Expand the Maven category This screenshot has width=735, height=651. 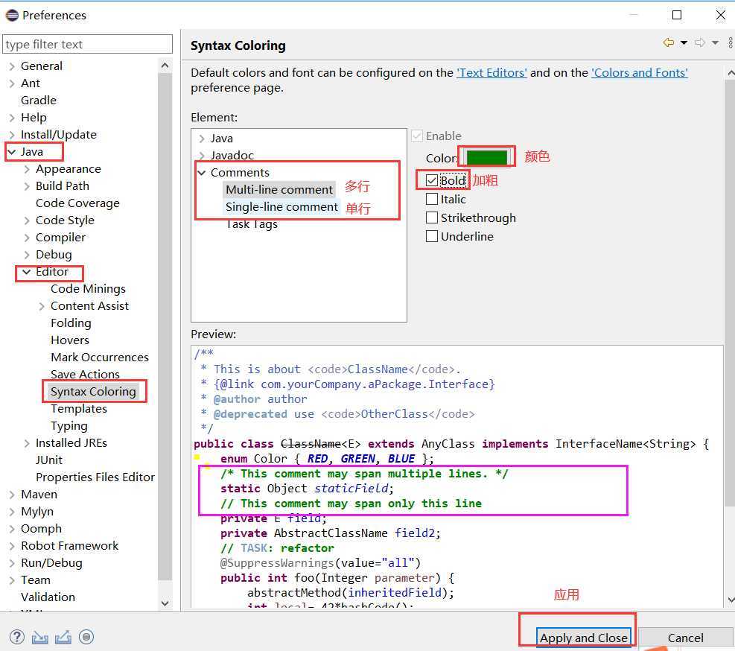12,495
